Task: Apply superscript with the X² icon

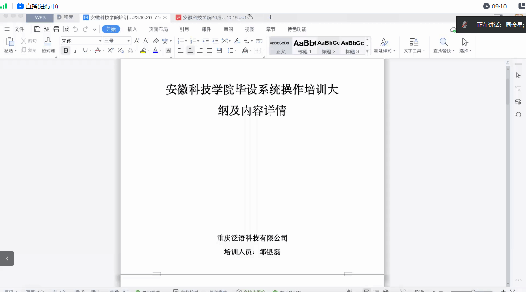Action: (110, 50)
